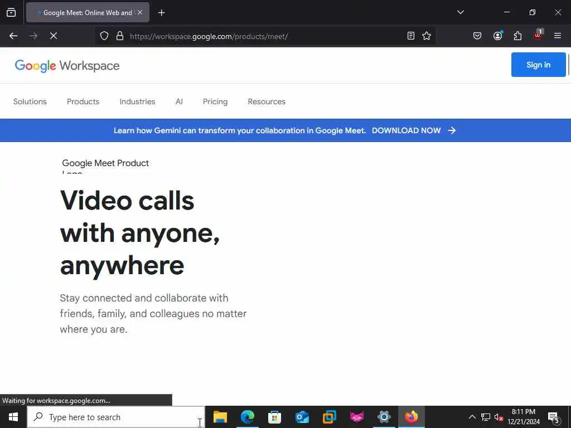Close the Google Meet browser tab
The height and width of the screenshot is (428, 571).
[x=140, y=12]
